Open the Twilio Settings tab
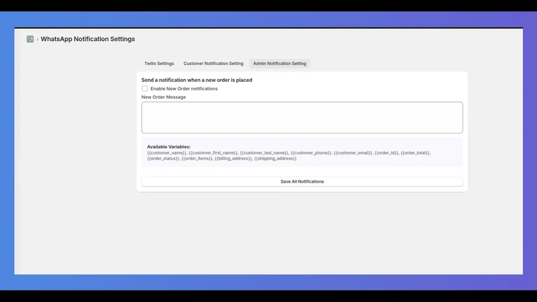 [159, 63]
